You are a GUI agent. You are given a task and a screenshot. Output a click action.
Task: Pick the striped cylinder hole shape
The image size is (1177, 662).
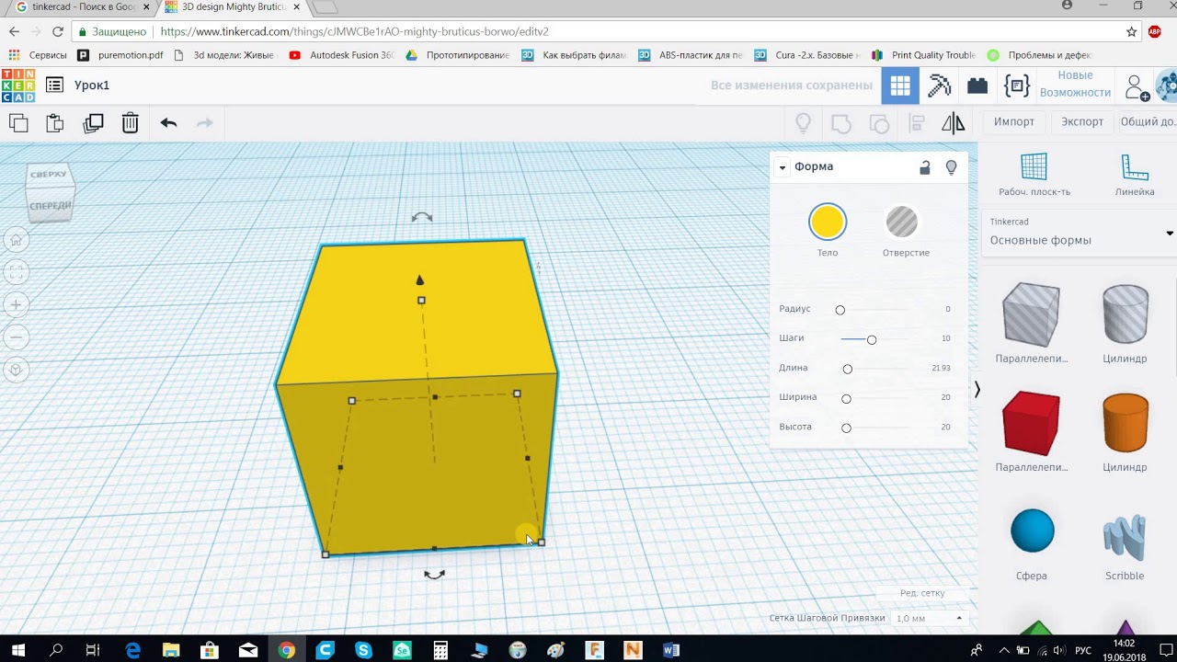1126,315
